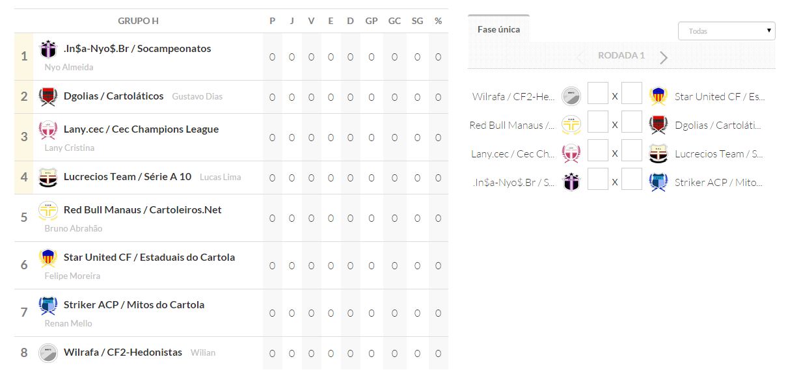Click Striker ACP crest in the standings
Viewport: 801px width, 385px height.
point(48,305)
